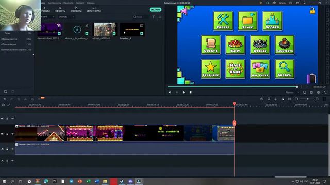330x185 pixels.
Task: Click the horizontal timeline scrollbar
Action: (291, 177)
